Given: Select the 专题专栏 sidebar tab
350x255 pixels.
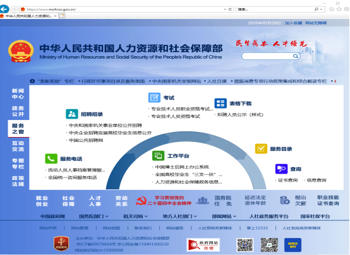Looking at the screenshot, I should click(x=18, y=163).
